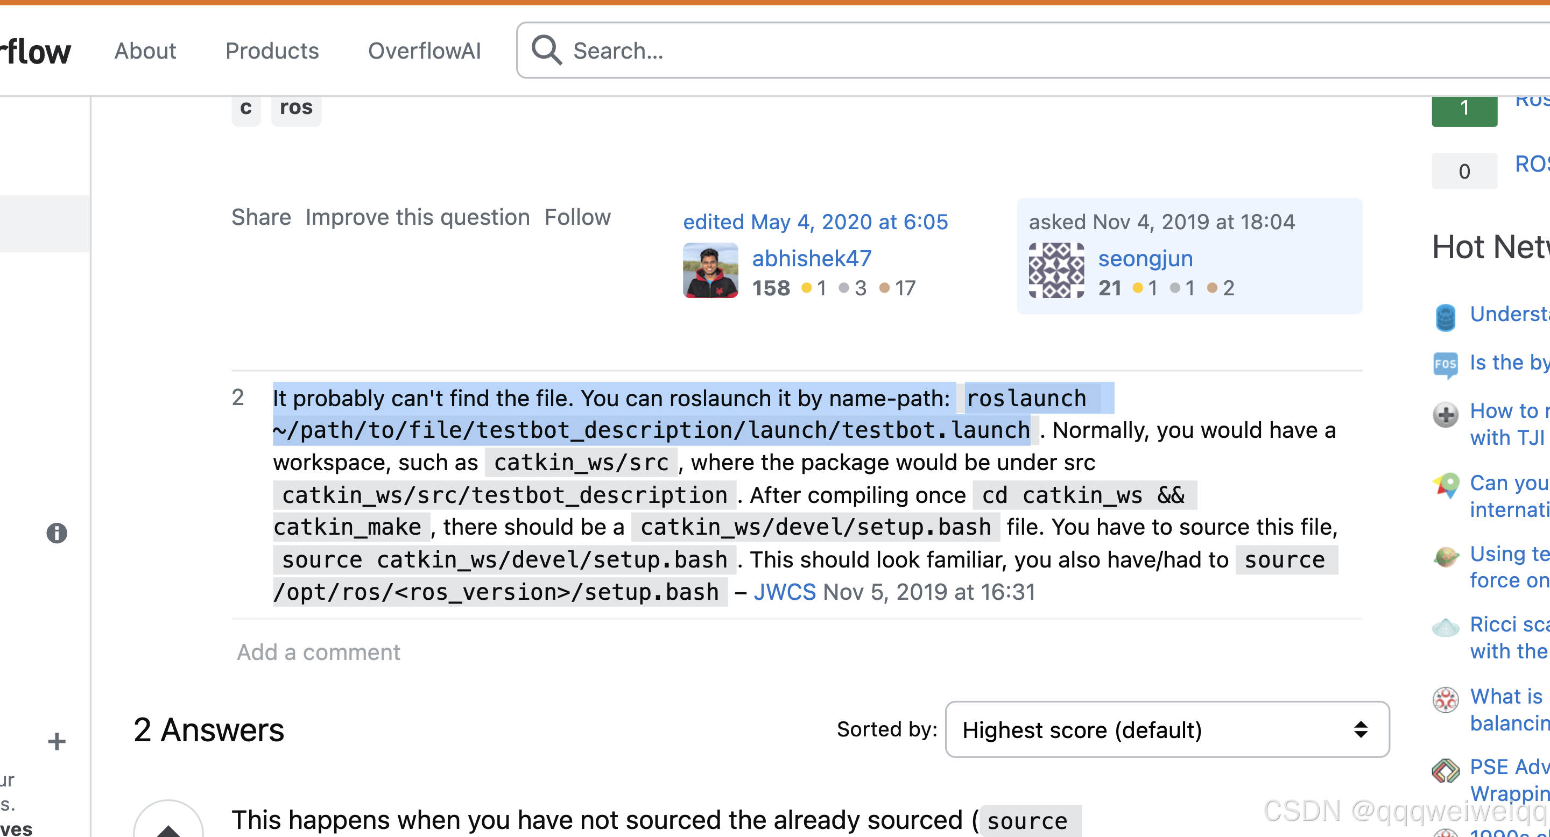
Task: Open abhishek47's profile picture
Action: (x=710, y=271)
